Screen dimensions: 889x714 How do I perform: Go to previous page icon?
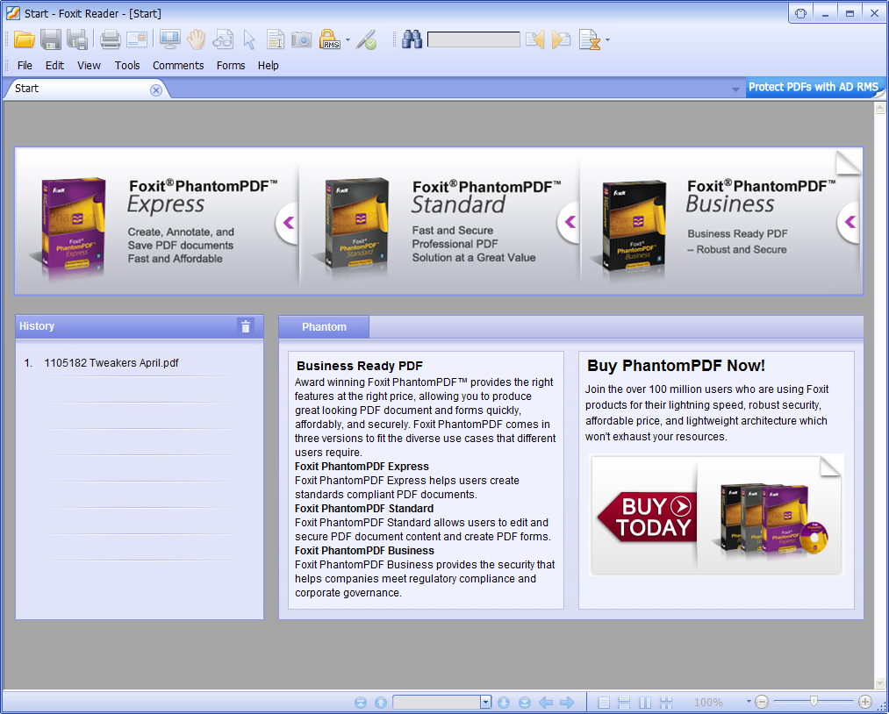click(381, 703)
